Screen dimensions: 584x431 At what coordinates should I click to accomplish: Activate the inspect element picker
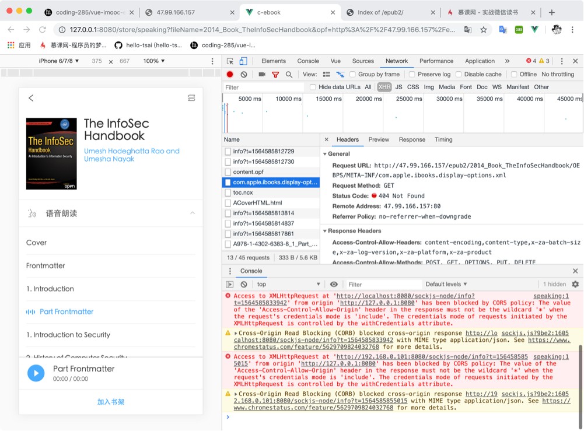pos(230,61)
